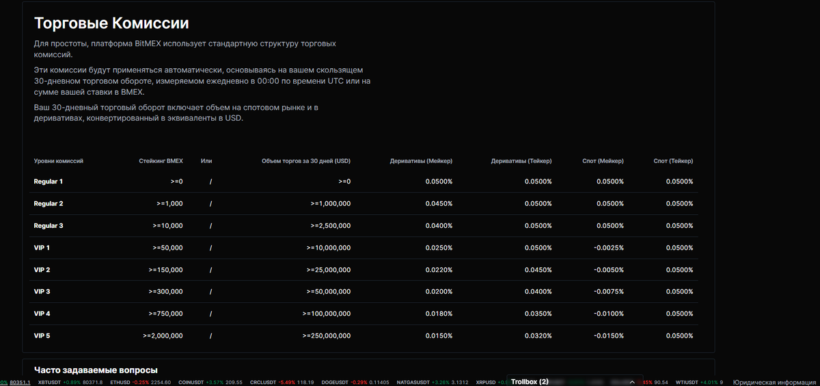This screenshot has height=386, width=820.
Task: Click the 0.0320% taker fee in VIP 5
Action: (x=538, y=336)
